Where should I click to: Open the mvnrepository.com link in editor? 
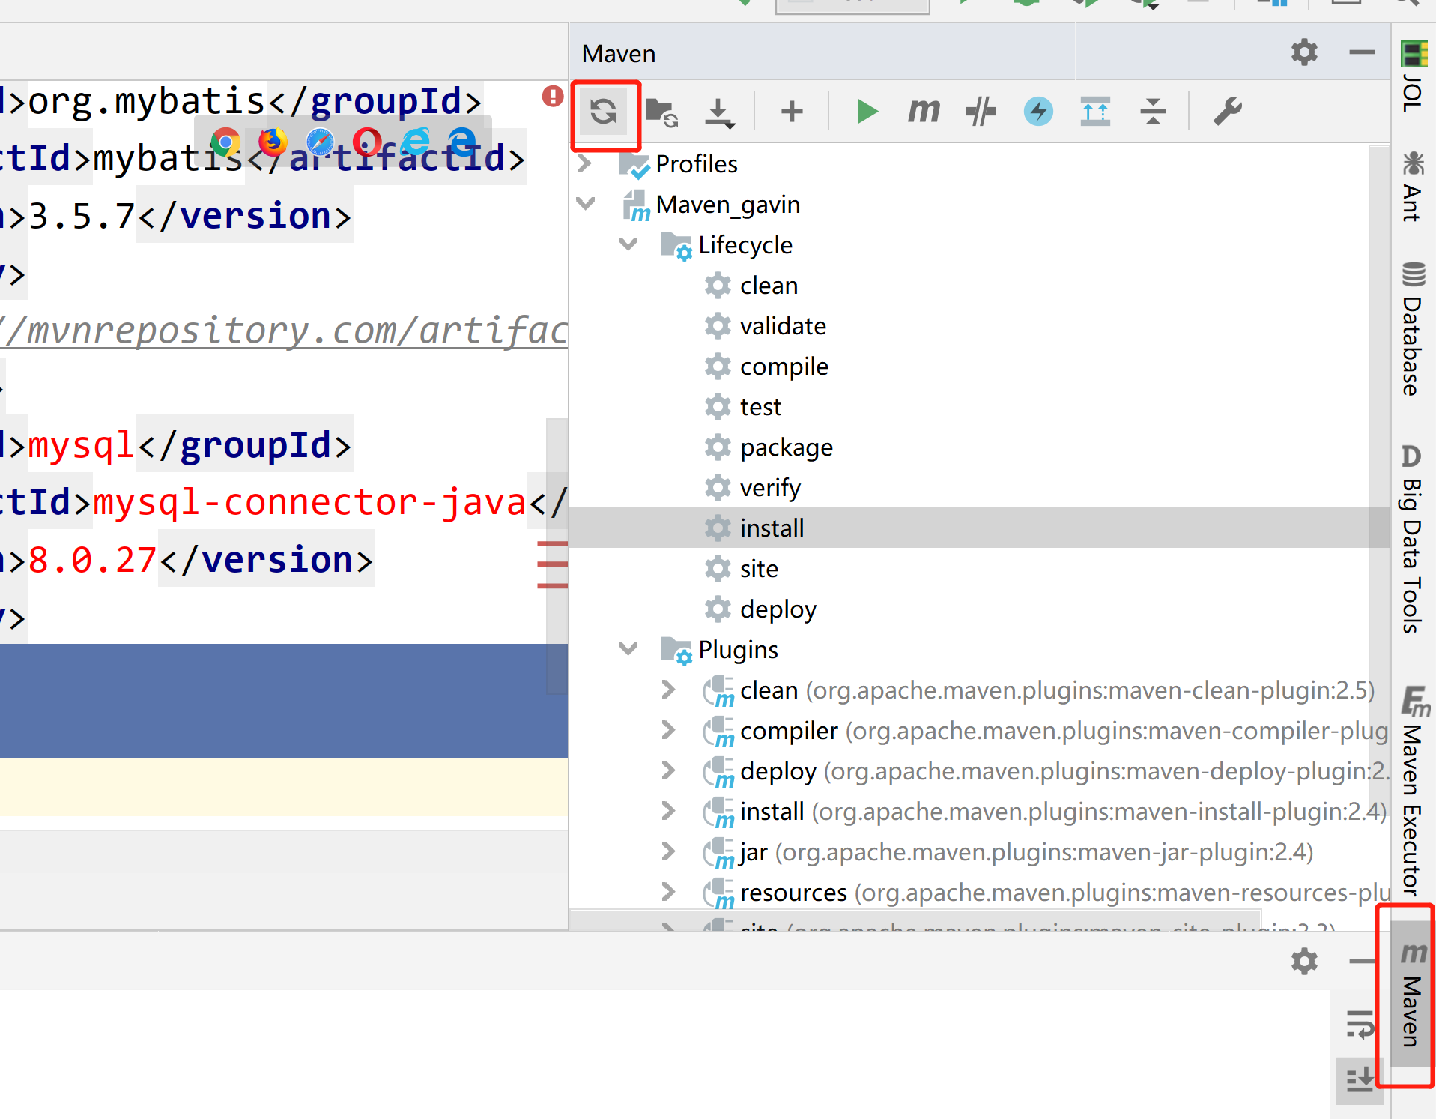(x=284, y=331)
